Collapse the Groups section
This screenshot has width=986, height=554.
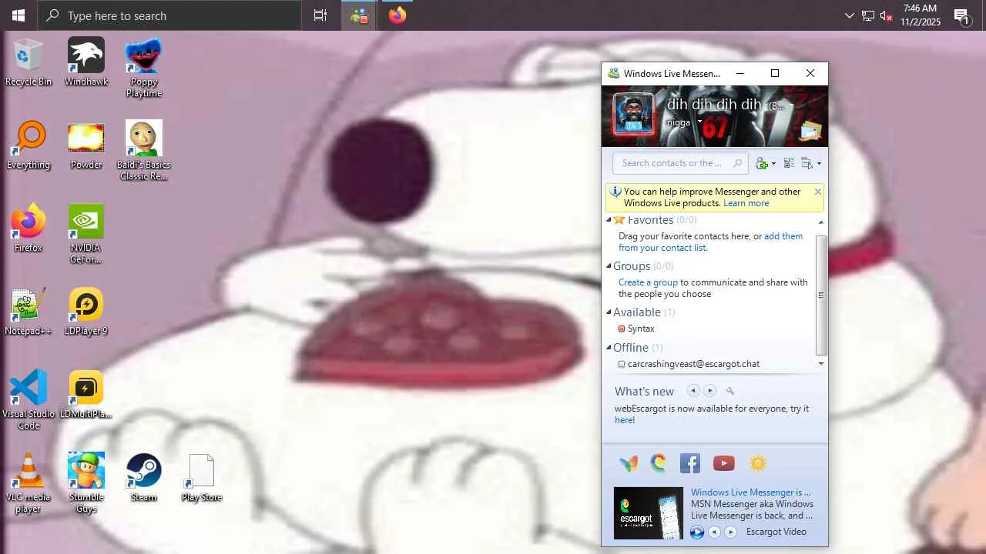pyautogui.click(x=609, y=266)
